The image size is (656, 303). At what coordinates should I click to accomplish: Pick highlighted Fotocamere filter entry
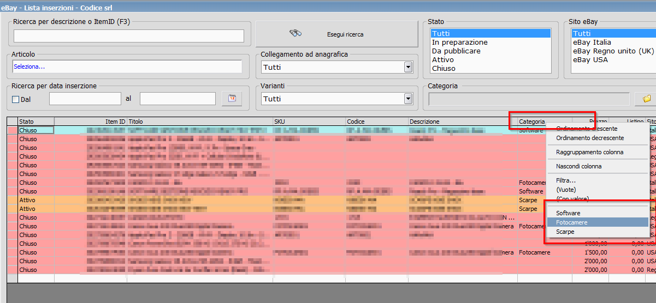point(598,222)
